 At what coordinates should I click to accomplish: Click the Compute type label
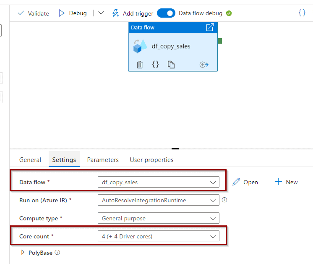(39, 219)
